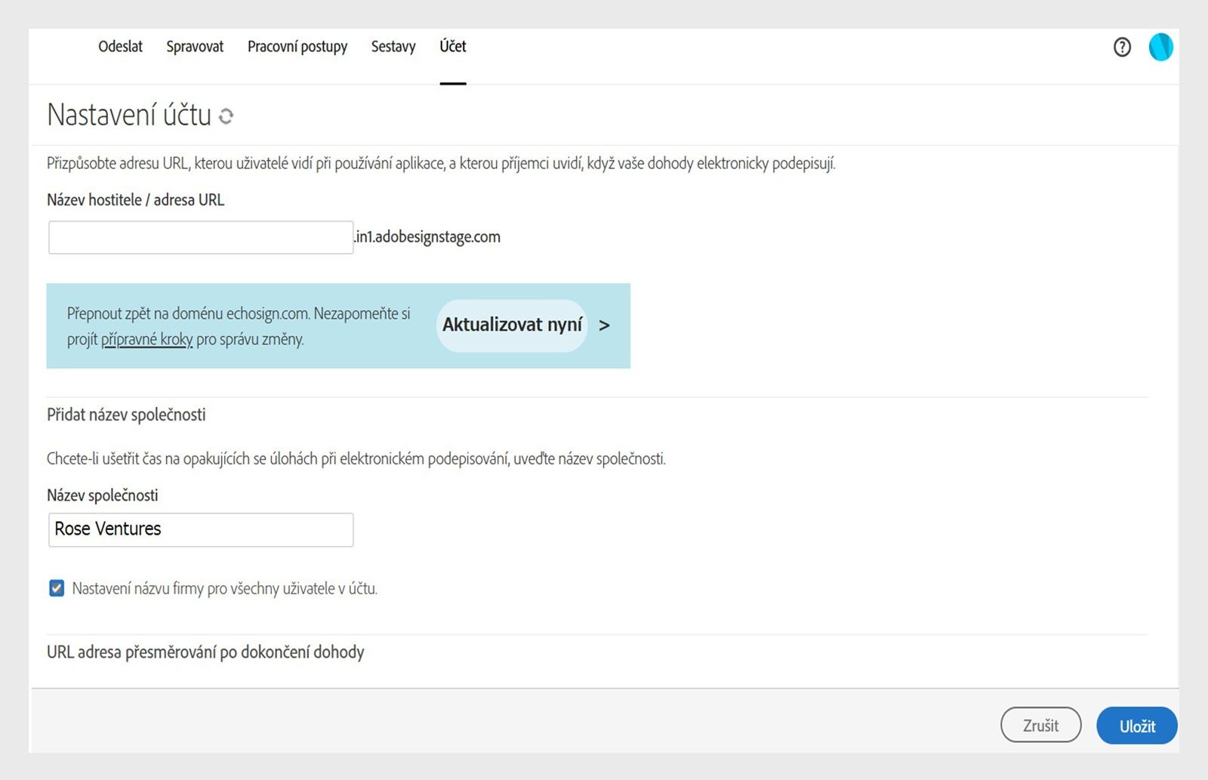Viewport: 1208px width, 780px height.
Task: Click the URL adresa přesměrování section heading
Action: 205,652
